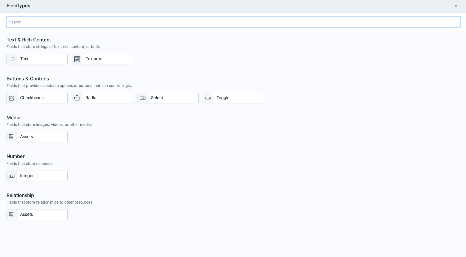The height and width of the screenshot is (257, 466).
Task: Select Assets in the Media section
Action: (37, 137)
